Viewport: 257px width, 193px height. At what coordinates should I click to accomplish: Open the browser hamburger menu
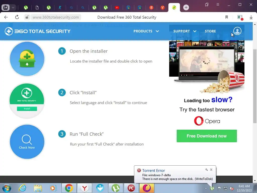(x=218, y=5)
